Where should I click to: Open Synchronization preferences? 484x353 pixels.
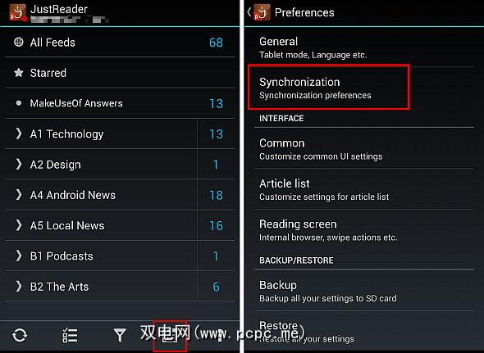(x=329, y=88)
